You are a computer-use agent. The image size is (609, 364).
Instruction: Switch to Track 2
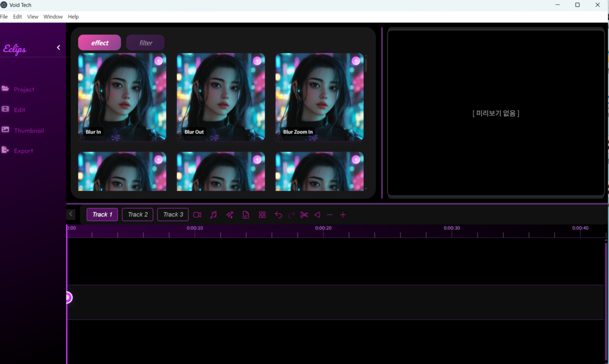(x=138, y=214)
